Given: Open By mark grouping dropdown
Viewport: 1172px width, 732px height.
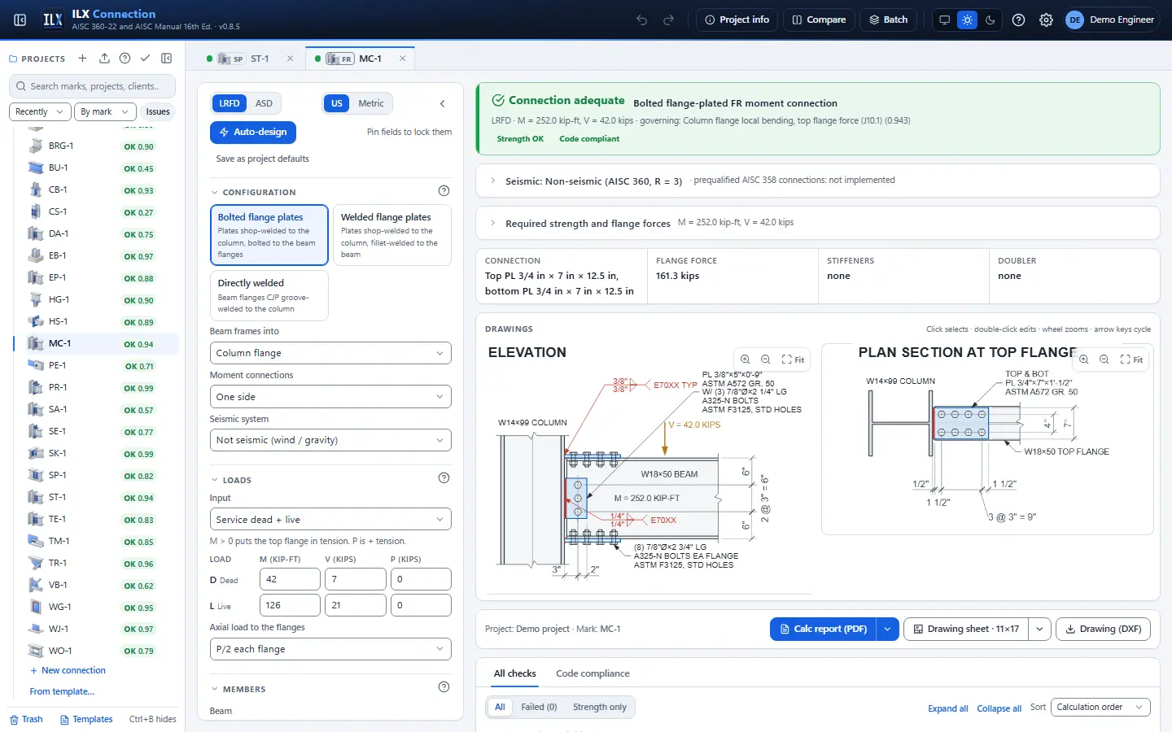Looking at the screenshot, I should (105, 111).
